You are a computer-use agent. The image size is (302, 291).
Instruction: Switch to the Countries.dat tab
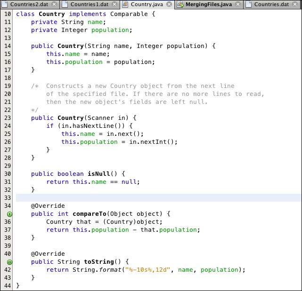(271, 5)
